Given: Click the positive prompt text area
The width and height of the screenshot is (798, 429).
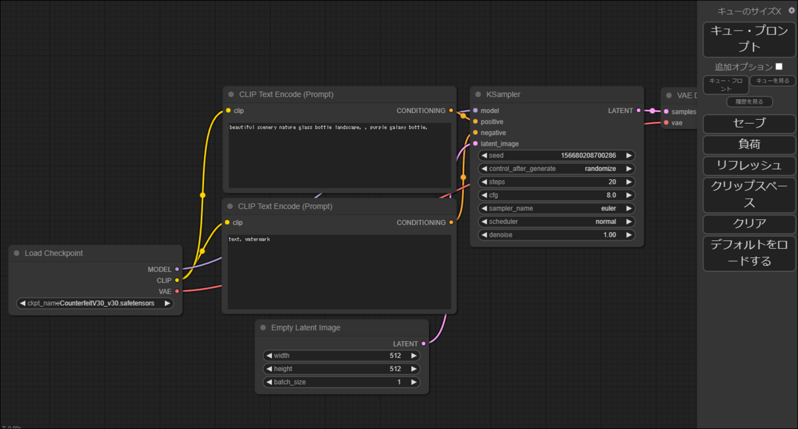Looking at the screenshot, I should pos(340,155).
